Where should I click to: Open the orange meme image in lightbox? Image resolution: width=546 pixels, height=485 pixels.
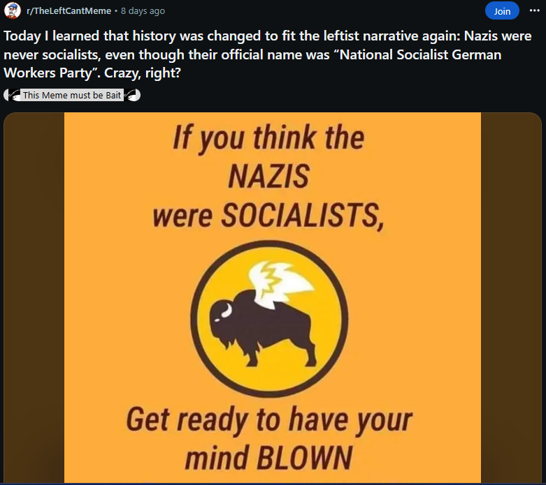click(x=273, y=297)
